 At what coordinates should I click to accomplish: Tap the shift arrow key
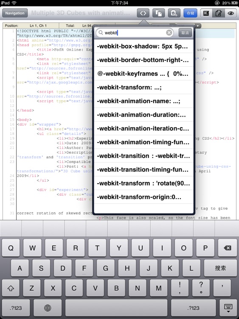[x=11, y=288]
